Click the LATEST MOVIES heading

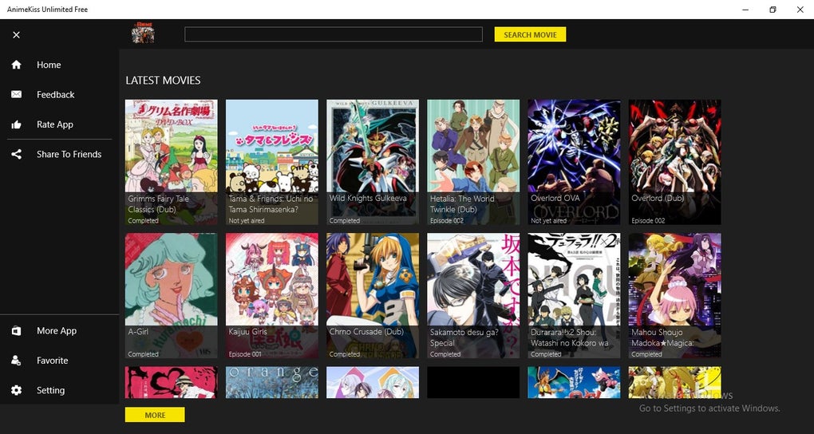[x=163, y=81]
